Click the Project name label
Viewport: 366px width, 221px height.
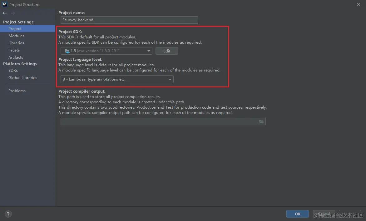(x=72, y=12)
